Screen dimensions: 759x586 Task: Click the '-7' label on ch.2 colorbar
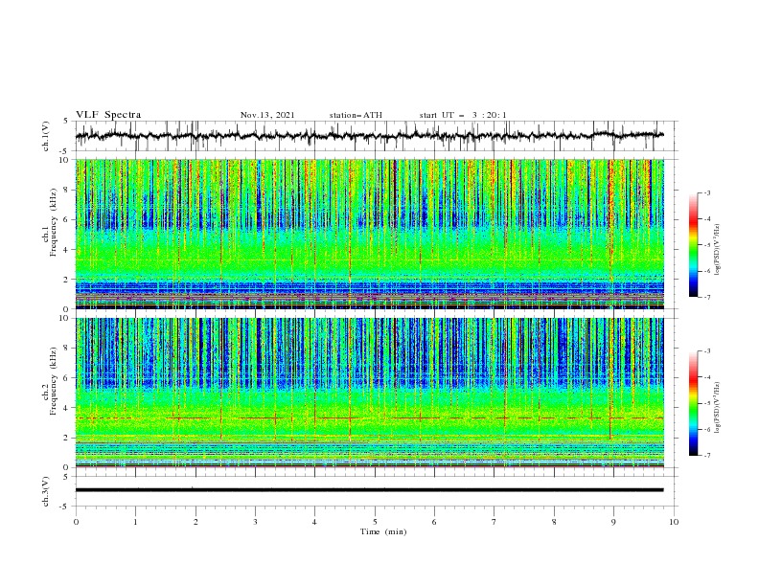point(707,456)
